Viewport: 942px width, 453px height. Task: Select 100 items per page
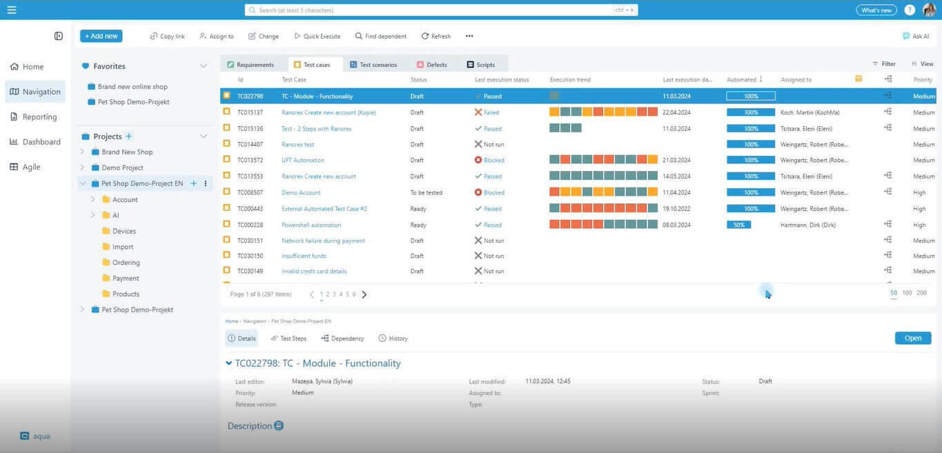click(x=907, y=293)
